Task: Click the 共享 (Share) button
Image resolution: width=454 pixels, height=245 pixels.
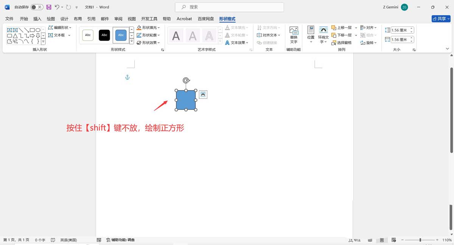Action: coord(440,18)
